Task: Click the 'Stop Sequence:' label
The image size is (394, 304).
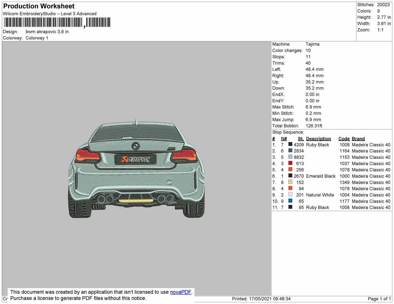Action: (288, 132)
